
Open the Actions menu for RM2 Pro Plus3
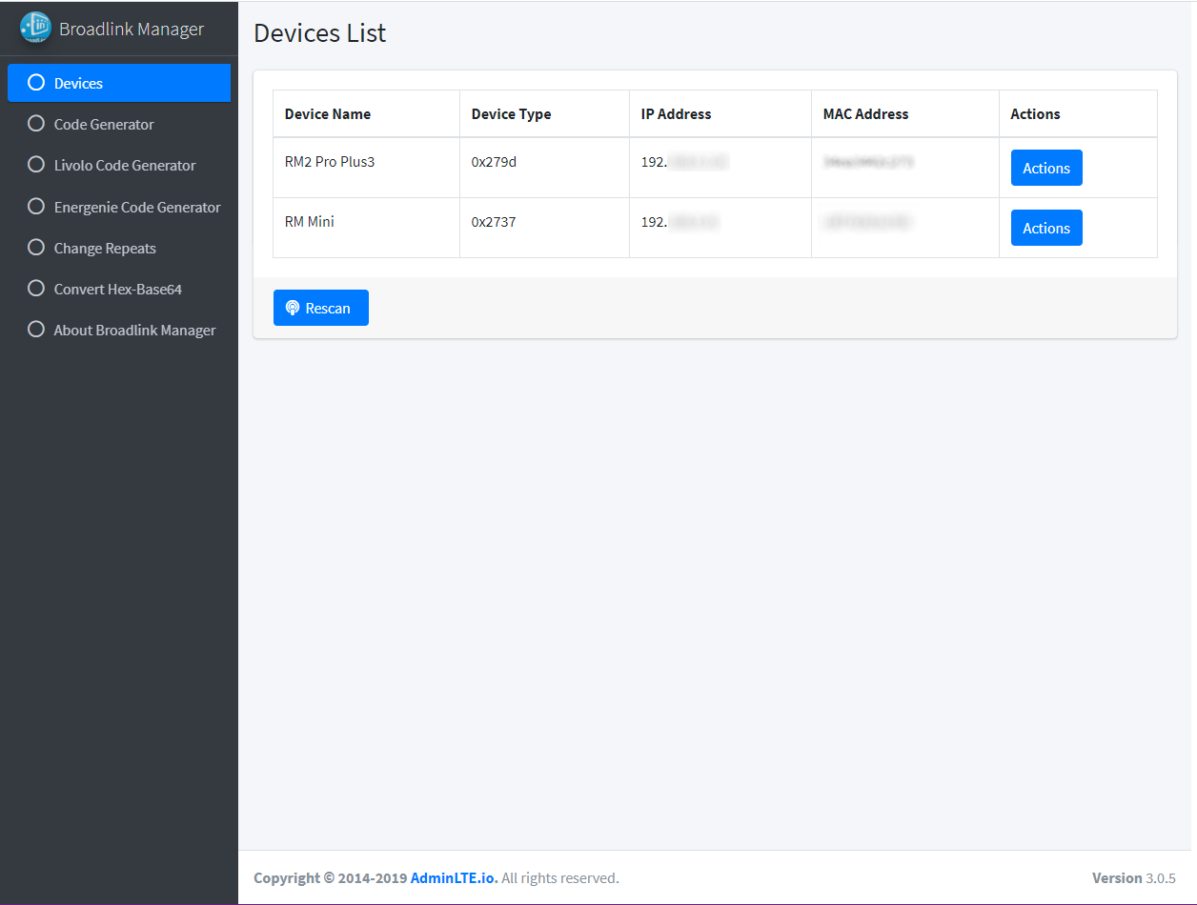pos(1045,168)
